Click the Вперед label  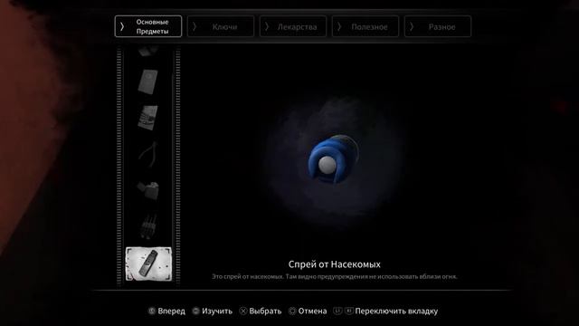171,312
